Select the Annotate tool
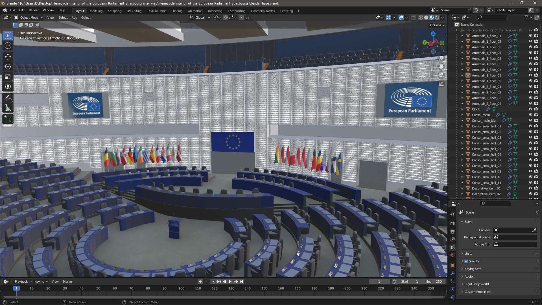 coord(8,98)
